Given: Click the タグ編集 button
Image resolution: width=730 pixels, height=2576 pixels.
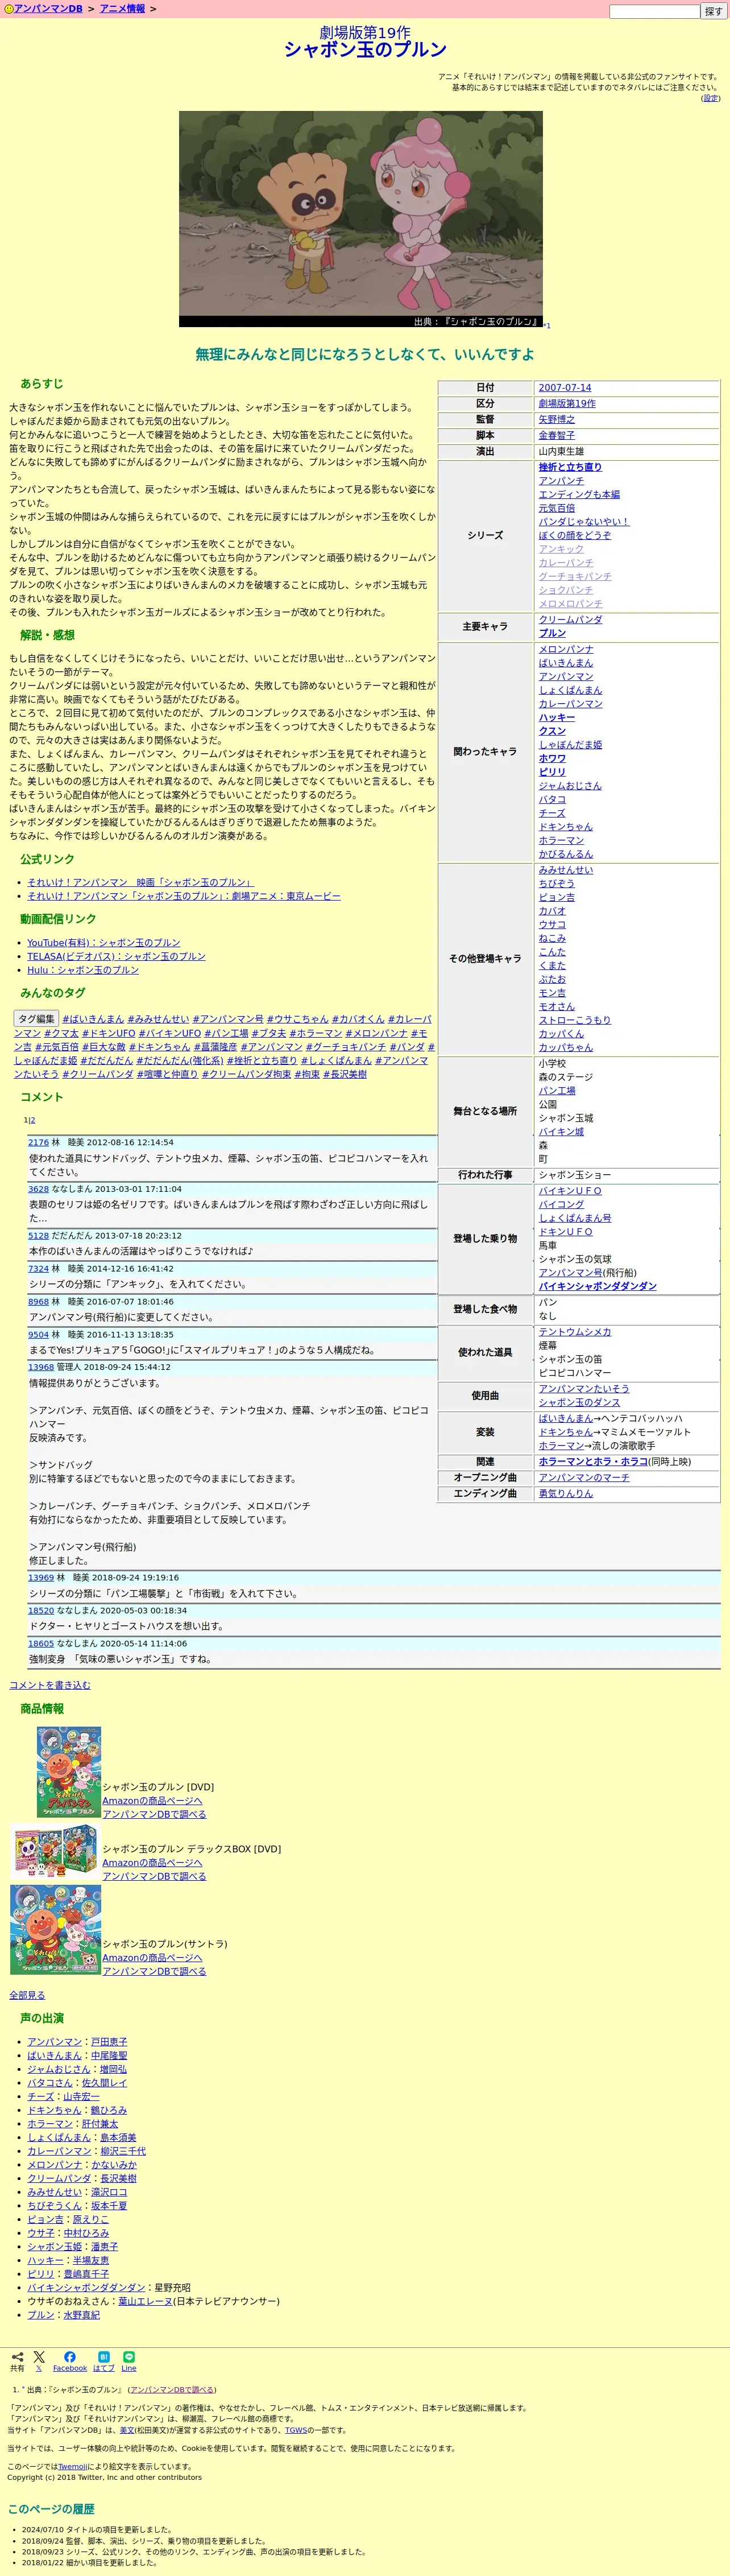Looking at the screenshot, I should [x=36, y=1019].
